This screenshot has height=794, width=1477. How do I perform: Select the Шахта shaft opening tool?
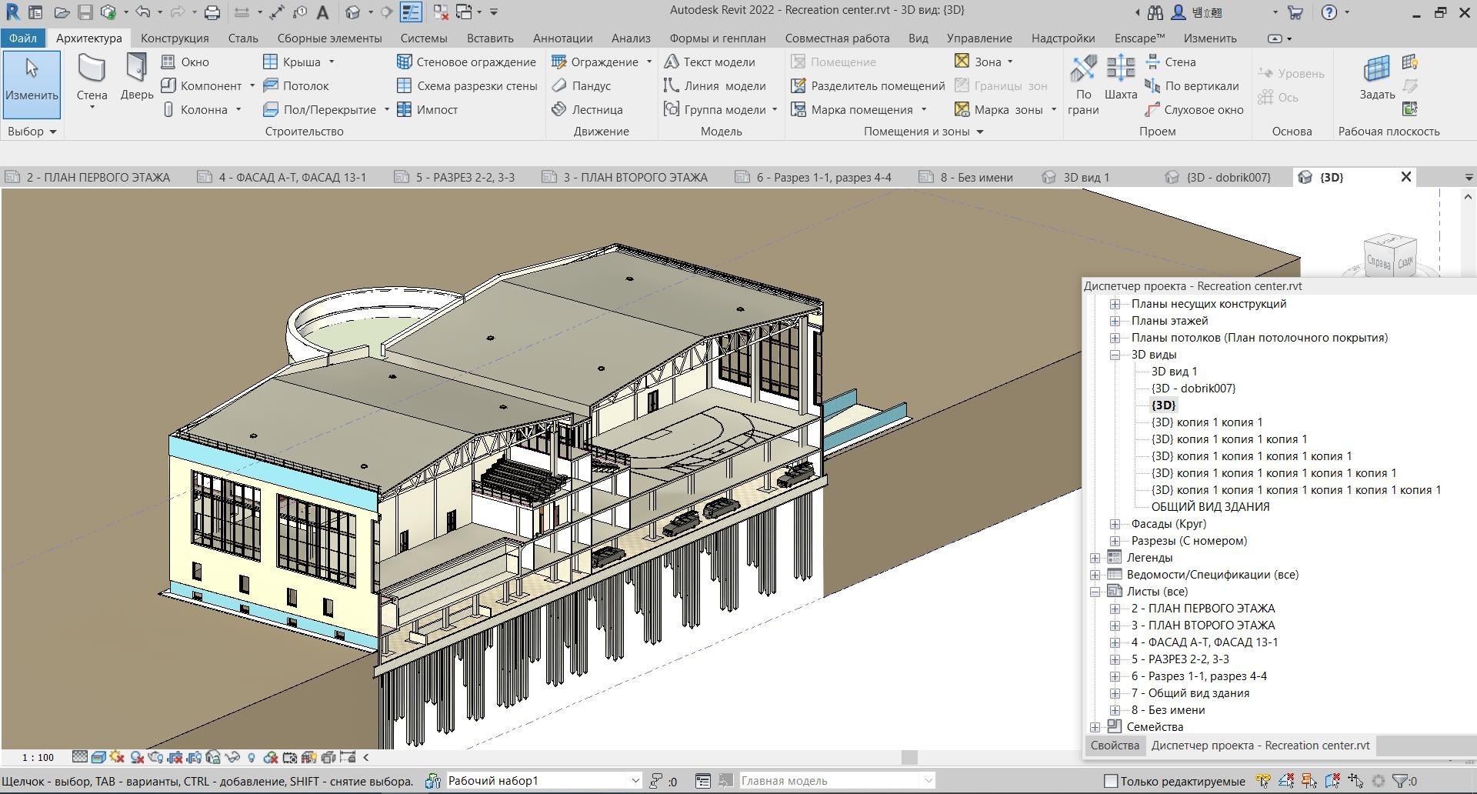click(x=1120, y=77)
